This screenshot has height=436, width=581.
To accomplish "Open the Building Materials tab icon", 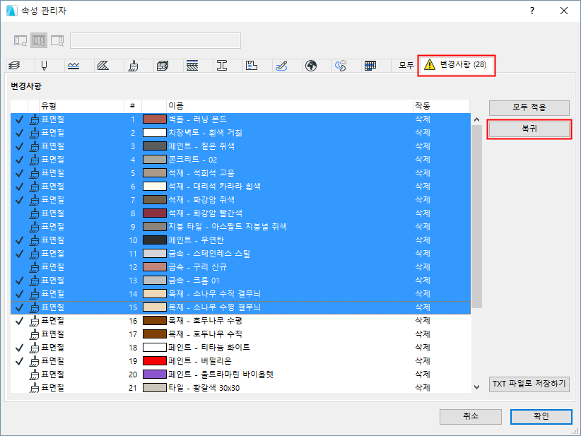I will point(163,66).
